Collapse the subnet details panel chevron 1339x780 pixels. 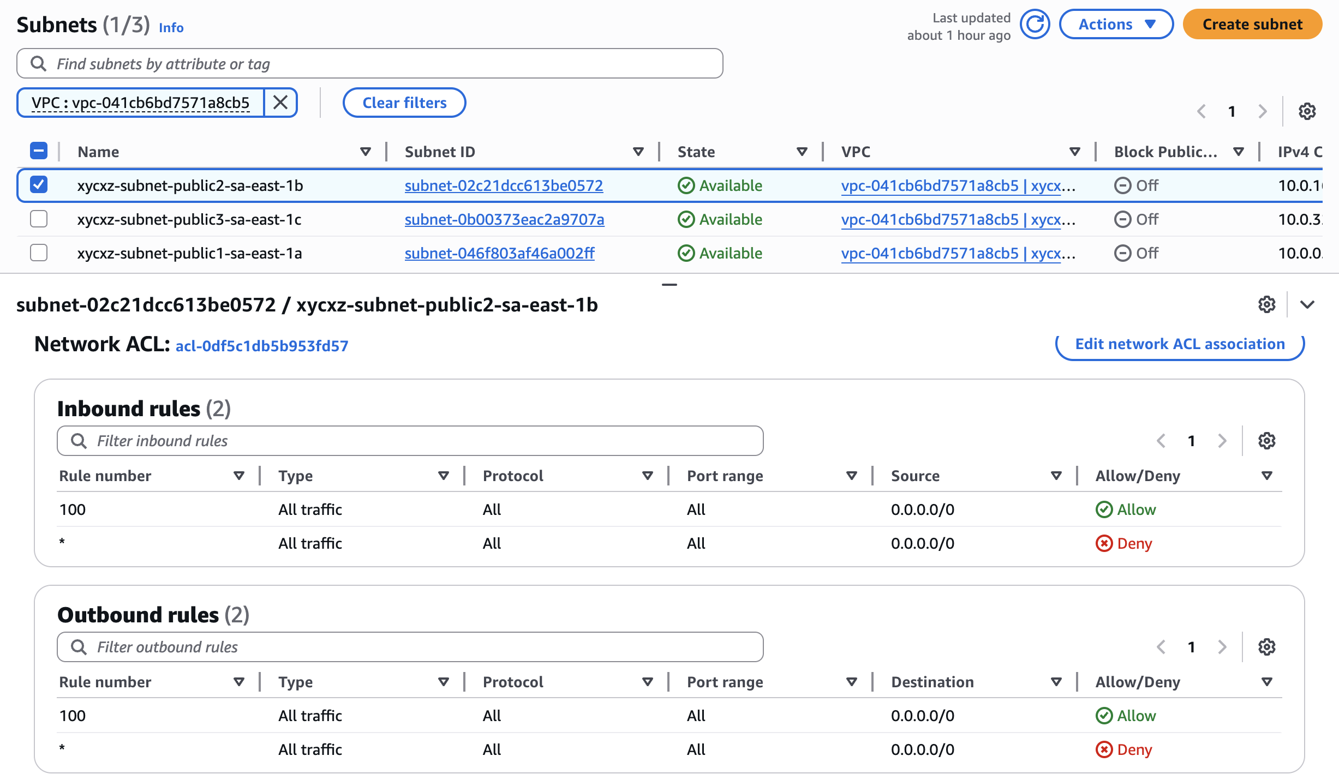coord(1307,304)
